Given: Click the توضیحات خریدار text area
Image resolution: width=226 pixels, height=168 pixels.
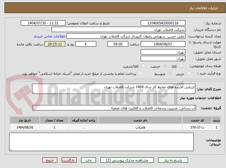Looking at the screenshot, I should (101, 142).
